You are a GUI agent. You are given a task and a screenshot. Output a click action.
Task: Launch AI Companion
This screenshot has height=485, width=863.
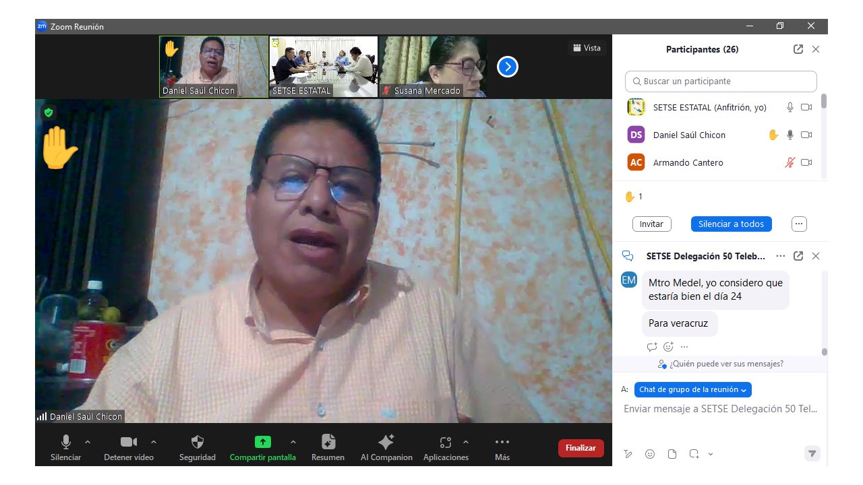pyautogui.click(x=386, y=443)
